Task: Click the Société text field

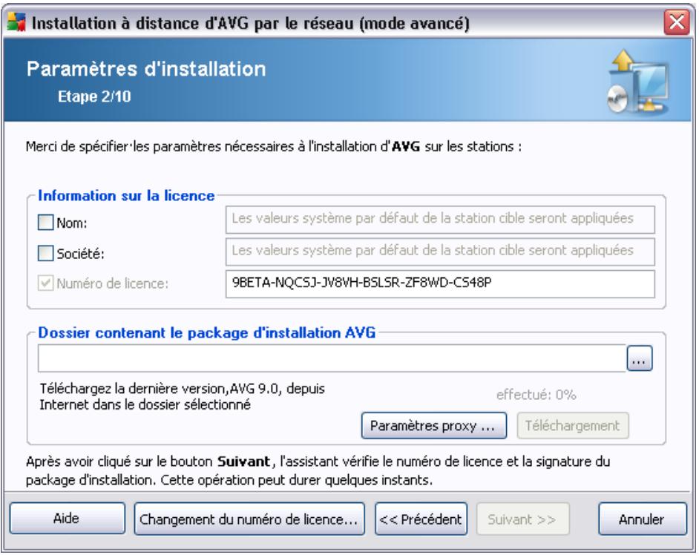Action: click(440, 252)
